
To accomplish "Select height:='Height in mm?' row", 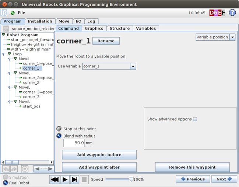I will click(x=30, y=44).
